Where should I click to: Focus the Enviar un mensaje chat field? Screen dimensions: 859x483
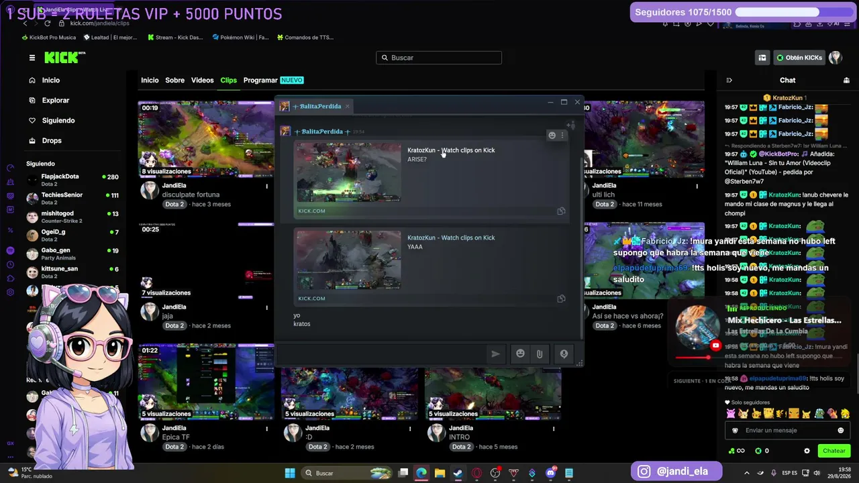pyautogui.click(x=788, y=431)
